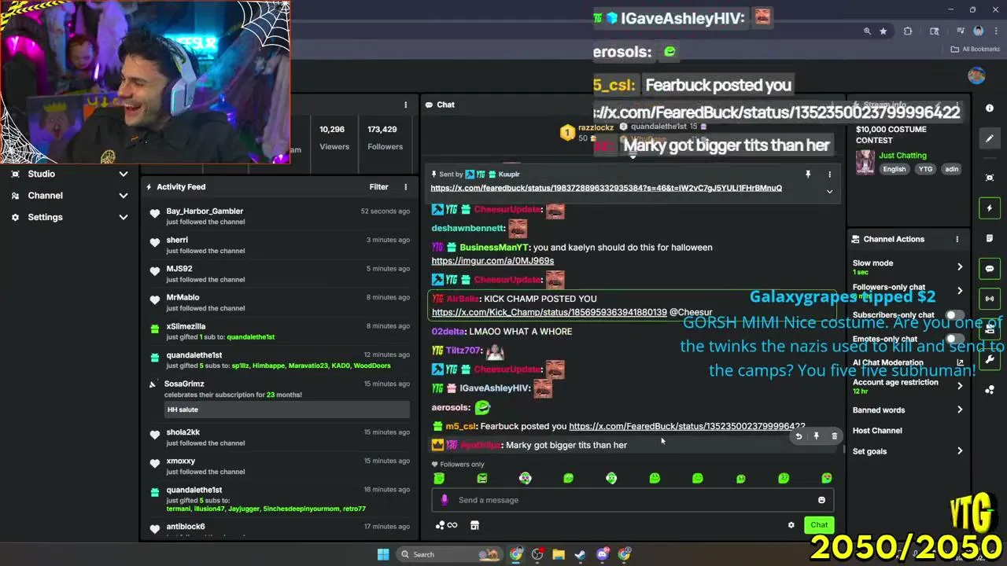Click the focus frame sidebar icon
Viewport: 1007px width, 566px height.
point(990,178)
